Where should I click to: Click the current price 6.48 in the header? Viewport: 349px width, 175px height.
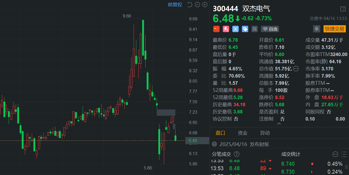click(x=223, y=18)
